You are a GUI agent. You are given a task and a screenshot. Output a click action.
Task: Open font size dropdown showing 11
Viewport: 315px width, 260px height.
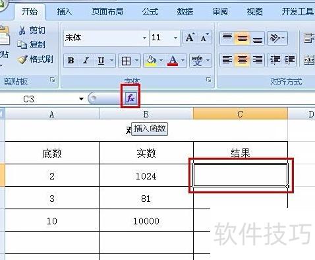click(x=175, y=38)
